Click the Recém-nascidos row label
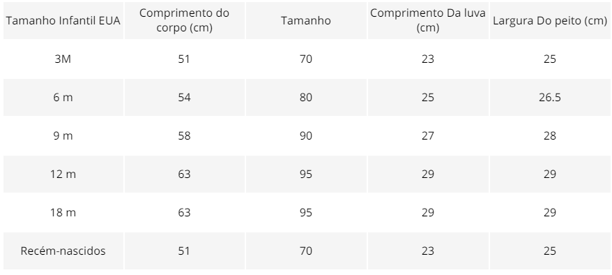 63,251
